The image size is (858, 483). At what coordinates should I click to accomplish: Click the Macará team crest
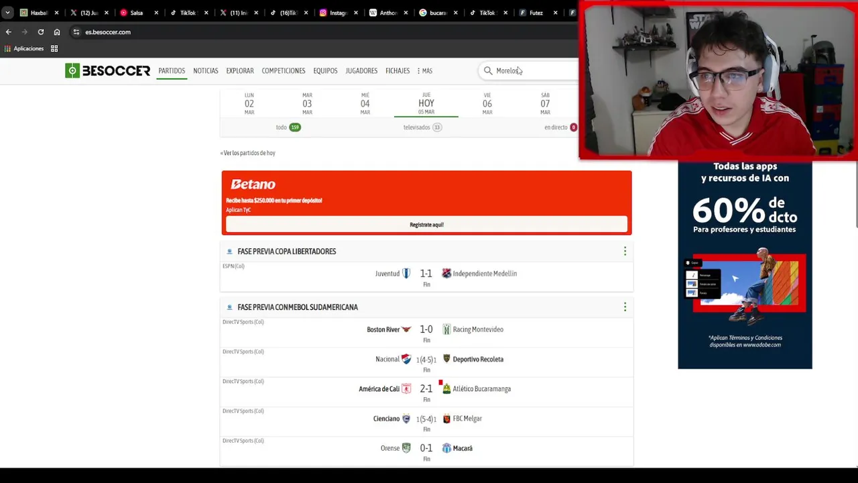pos(446,448)
